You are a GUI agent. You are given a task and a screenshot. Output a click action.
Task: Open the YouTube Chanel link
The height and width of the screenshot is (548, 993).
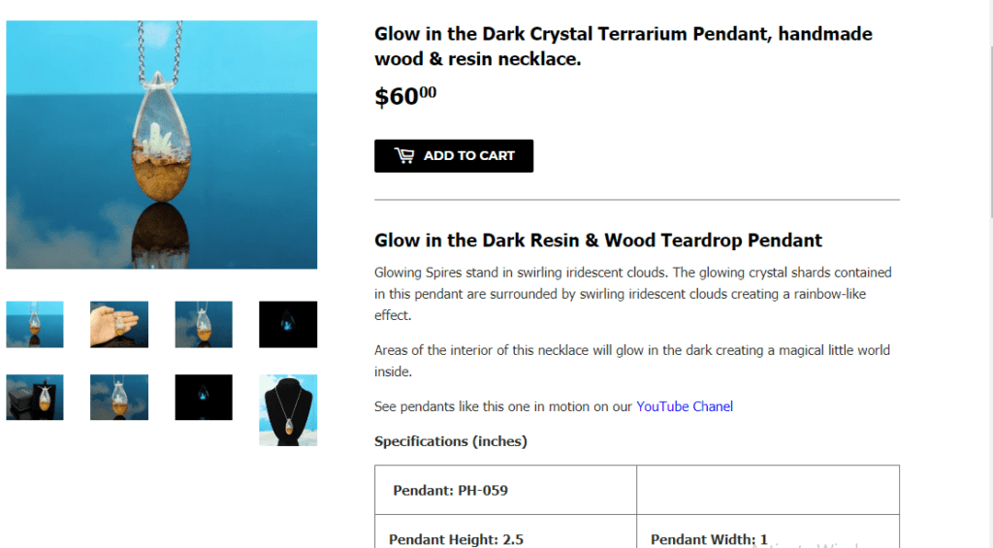pos(684,406)
